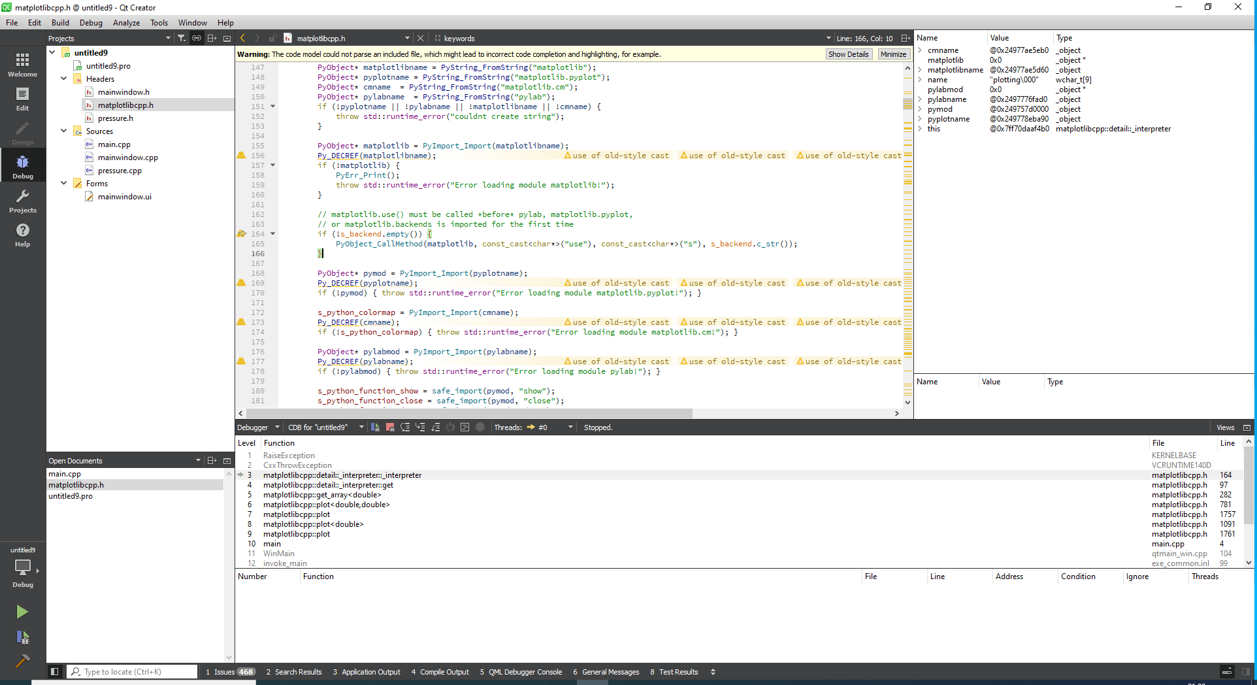Viewport: 1257px width, 685px height.
Task: Collapse the Headers folder
Action: pos(64,78)
